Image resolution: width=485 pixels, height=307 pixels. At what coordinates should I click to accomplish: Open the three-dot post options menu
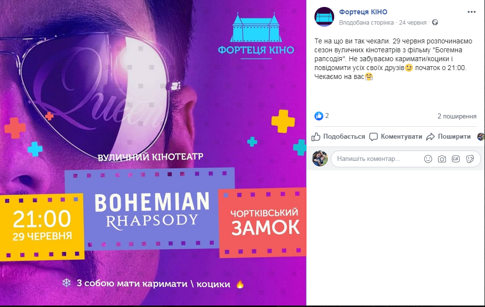[471, 12]
